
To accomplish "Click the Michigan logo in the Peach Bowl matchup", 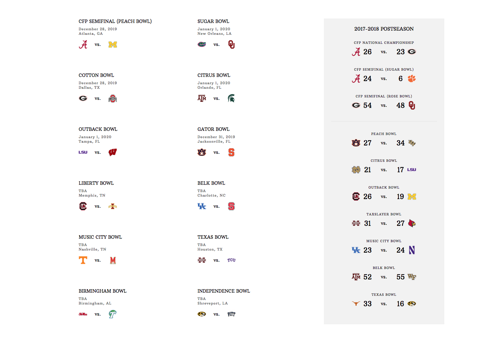I will click(x=112, y=45).
